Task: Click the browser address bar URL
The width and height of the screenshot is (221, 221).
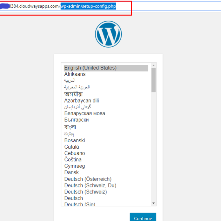Action: pos(62,6)
